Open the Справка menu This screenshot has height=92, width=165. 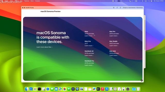tap(37, 1)
